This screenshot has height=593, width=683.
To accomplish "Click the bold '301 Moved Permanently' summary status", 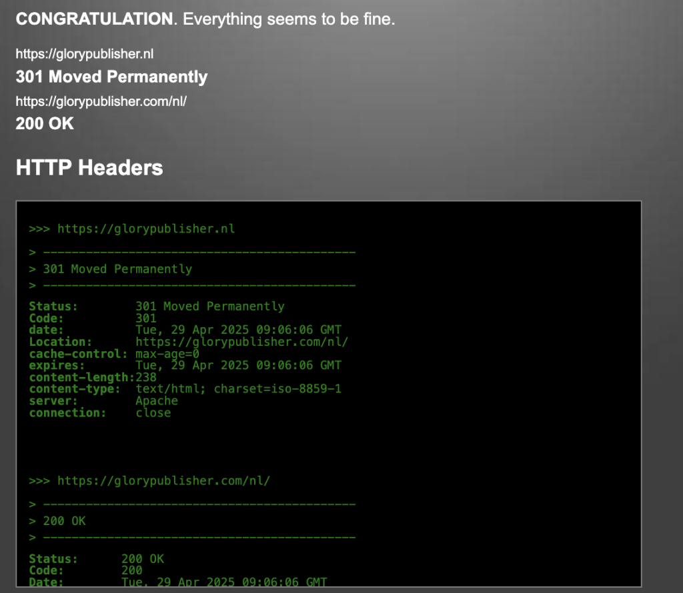I will 111,77.
